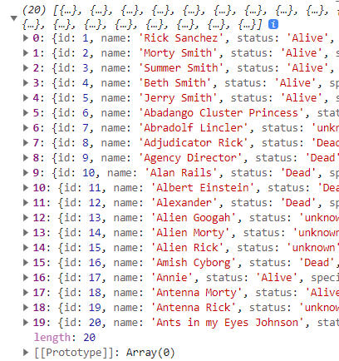Click the 'Dead' status in Alexander row
339x361 pixels.
(298, 203)
